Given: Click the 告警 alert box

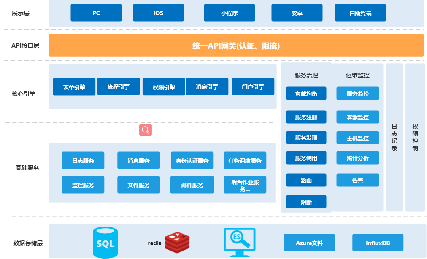Looking at the screenshot, I should [x=358, y=180].
